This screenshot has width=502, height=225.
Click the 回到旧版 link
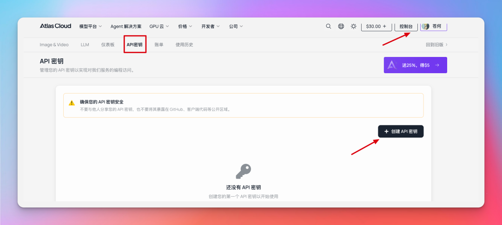pos(436,45)
